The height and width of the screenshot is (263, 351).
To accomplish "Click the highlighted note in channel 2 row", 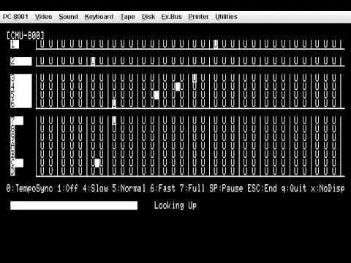I will (93, 61).
